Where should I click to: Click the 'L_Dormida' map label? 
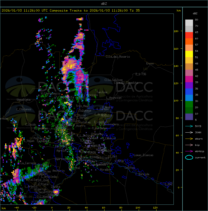142,174
